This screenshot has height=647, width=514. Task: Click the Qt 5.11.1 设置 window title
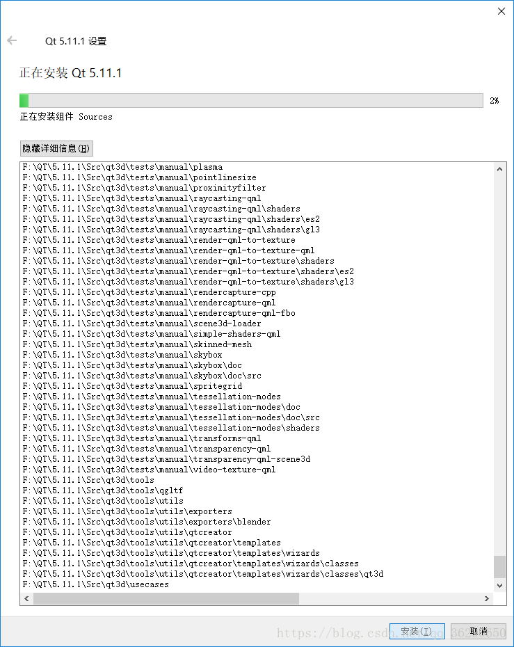tap(76, 41)
